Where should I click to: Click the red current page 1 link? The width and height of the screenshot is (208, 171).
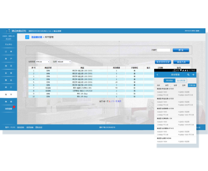110,101
